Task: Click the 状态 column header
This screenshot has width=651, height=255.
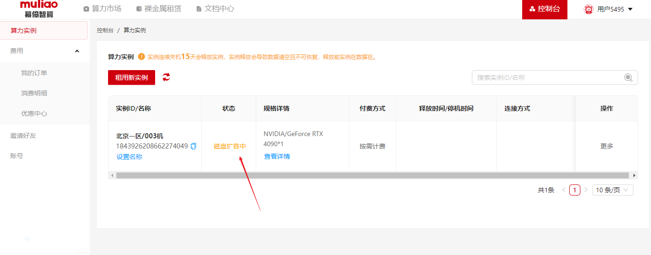Action: coord(229,108)
